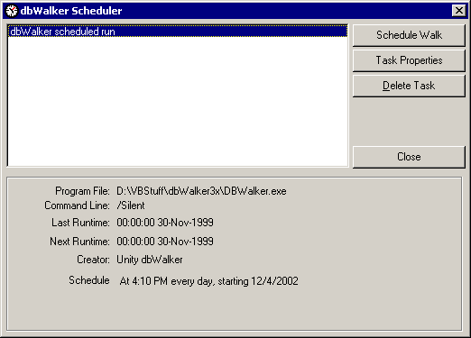Click the 'dbWalker Scheduler' title bar text
The height and width of the screenshot is (338, 471).
(x=71, y=11)
